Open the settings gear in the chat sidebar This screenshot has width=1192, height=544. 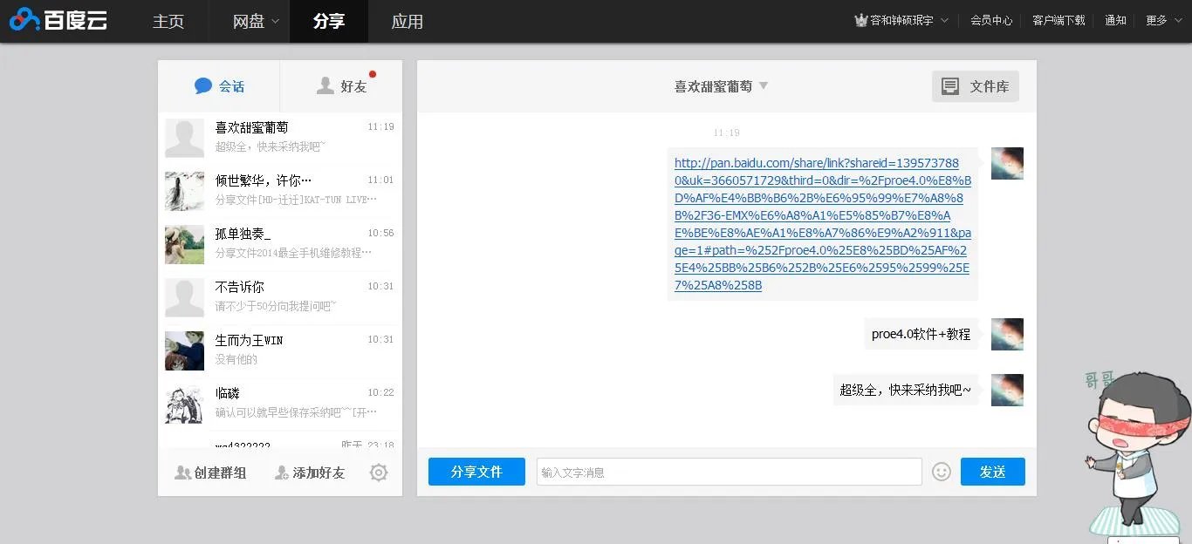tap(378, 472)
